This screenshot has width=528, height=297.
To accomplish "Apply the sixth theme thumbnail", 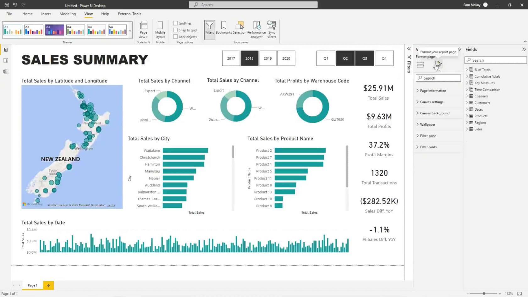I will pos(118,30).
